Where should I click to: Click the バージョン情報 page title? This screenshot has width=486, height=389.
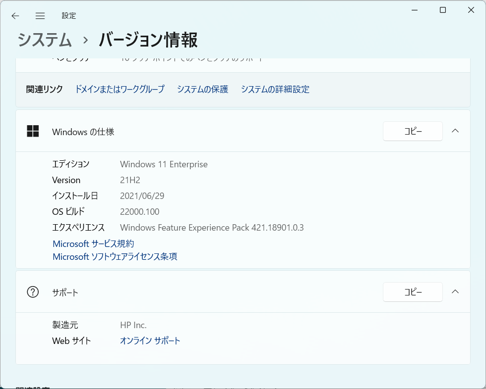pyautogui.click(x=148, y=40)
